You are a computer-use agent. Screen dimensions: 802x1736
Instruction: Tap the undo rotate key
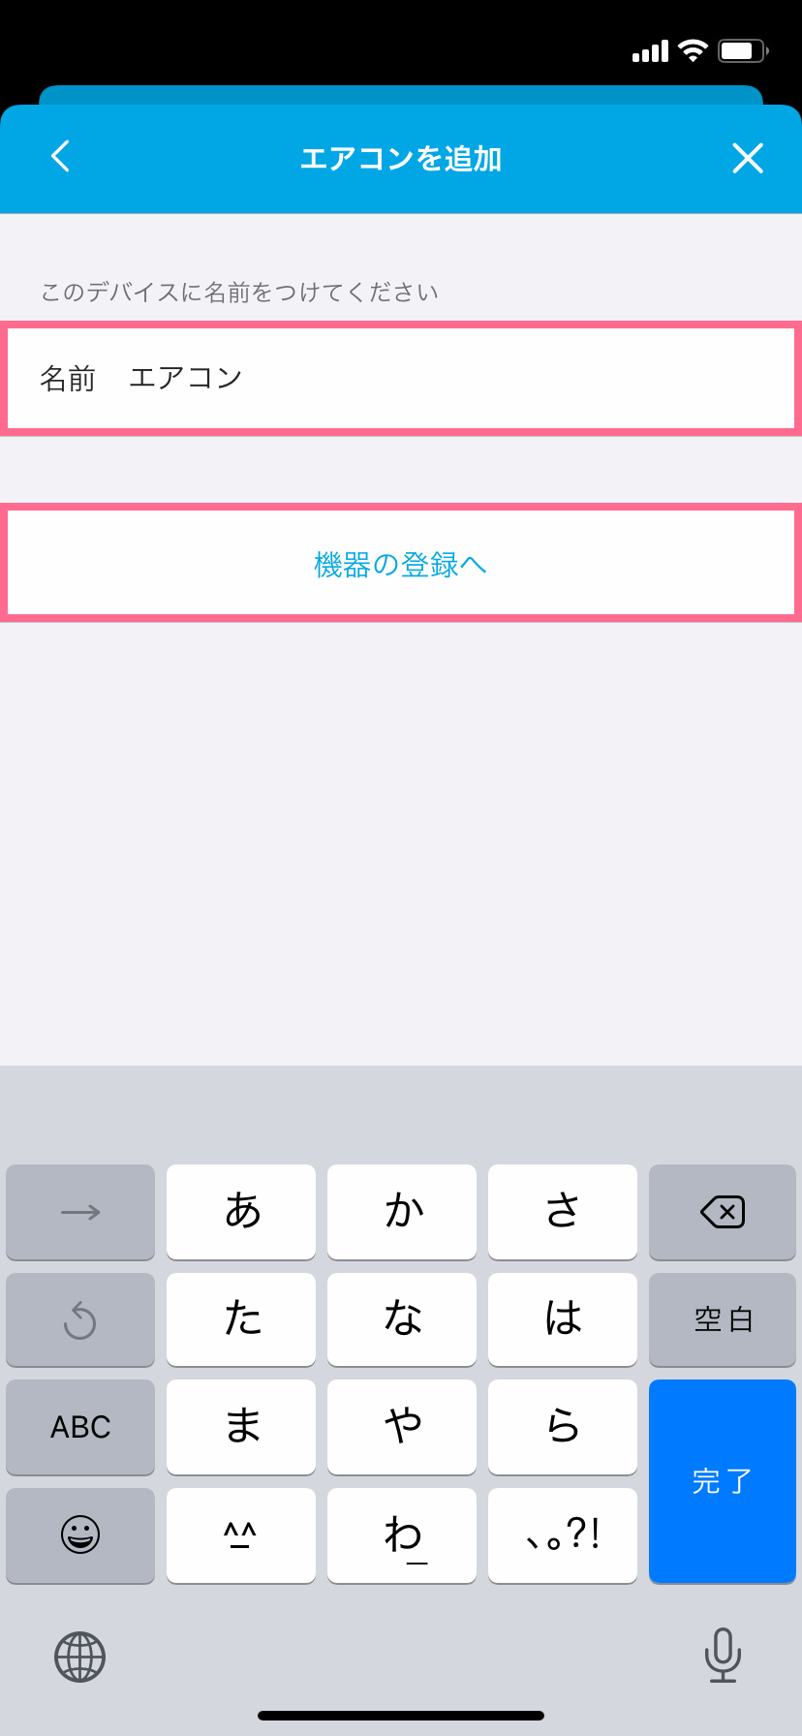point(80,1319)
